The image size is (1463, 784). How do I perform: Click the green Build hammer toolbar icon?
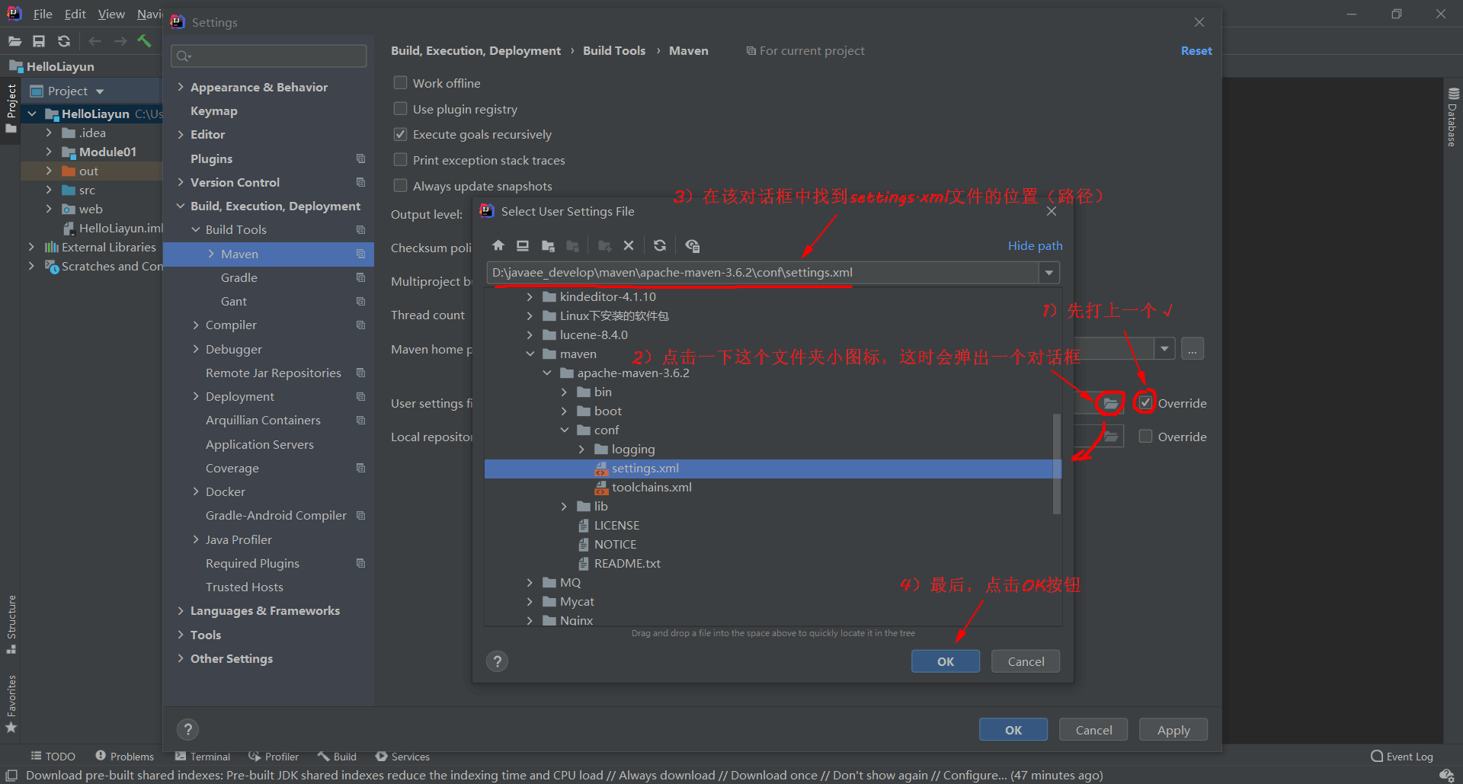click(145, 41)
